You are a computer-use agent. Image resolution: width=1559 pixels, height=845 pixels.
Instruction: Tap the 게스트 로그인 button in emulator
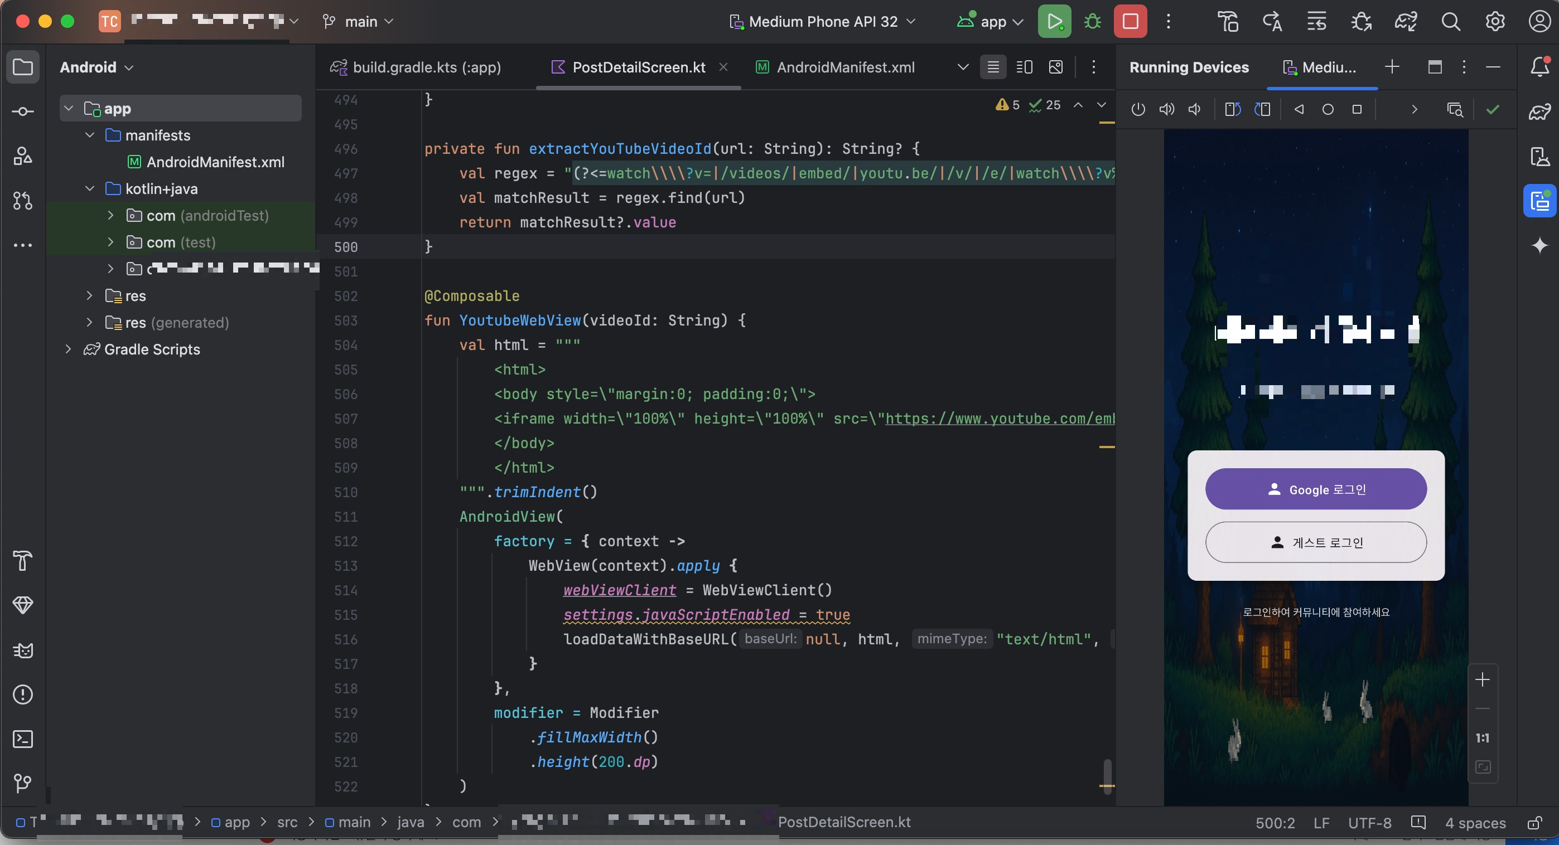tap(1316, 542)
